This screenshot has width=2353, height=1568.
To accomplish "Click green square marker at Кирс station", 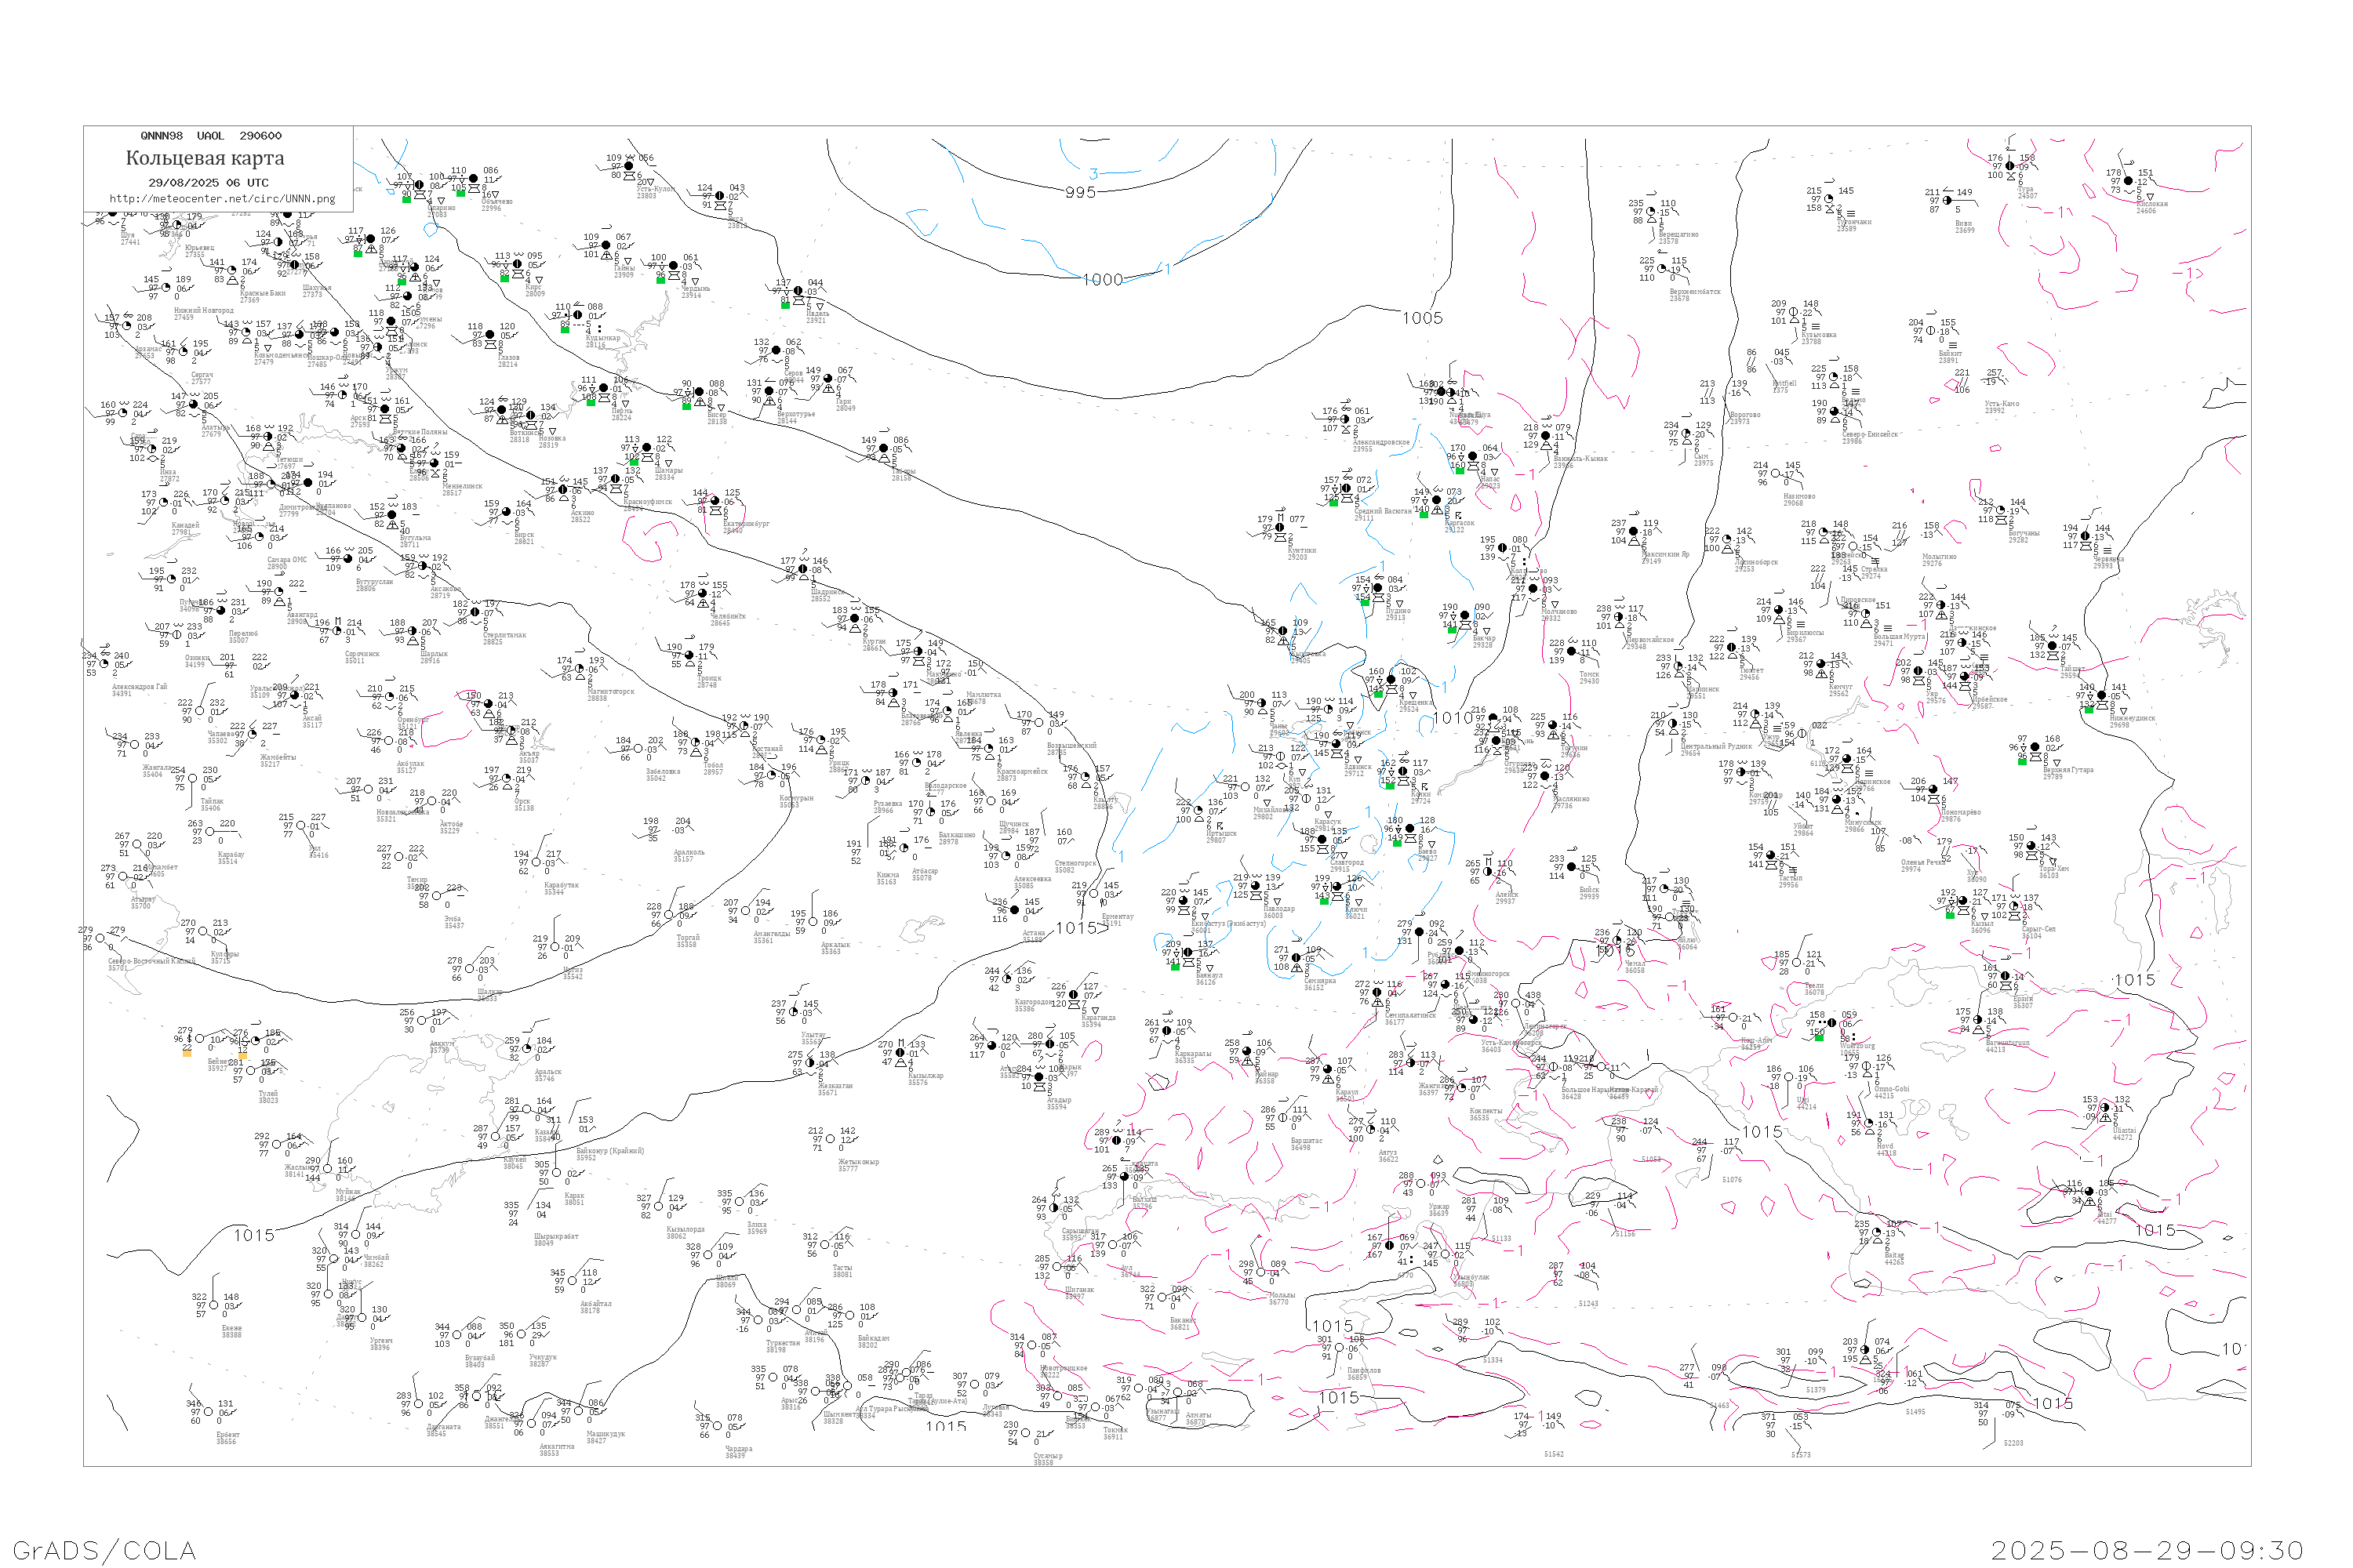I will point(505,278).
